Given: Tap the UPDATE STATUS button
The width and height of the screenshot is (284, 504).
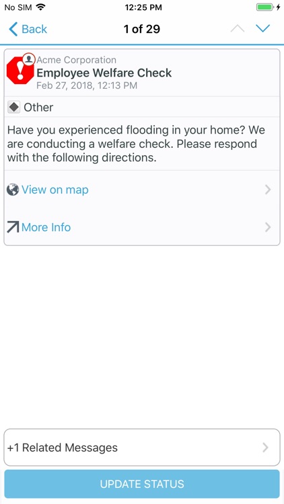Looking at the screenshot, I should (142, 484).
